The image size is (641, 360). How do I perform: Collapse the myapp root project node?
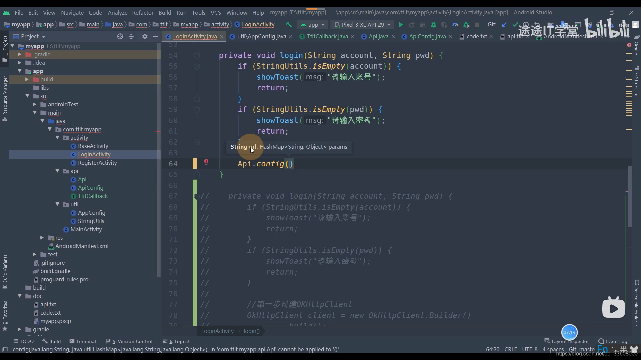coord(12,46)
